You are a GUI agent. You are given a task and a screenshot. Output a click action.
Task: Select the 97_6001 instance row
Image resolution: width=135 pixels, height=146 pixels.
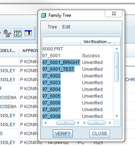pyautogui.click(x=51, y=56)
